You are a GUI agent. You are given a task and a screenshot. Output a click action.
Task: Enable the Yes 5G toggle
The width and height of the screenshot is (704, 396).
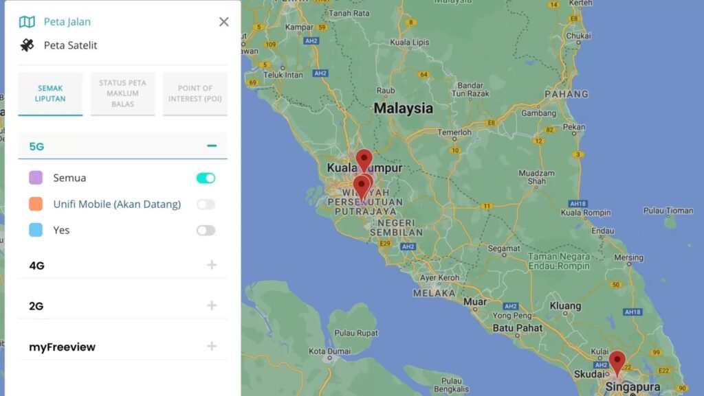[206, 230]
